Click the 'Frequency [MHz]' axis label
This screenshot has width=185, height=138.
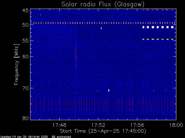(16, 64)
